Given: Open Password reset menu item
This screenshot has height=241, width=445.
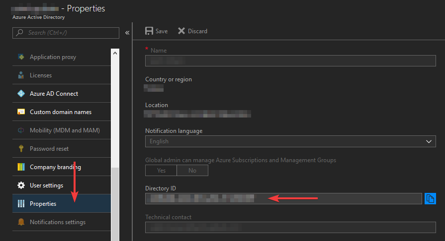Looking at the screenshot, I should (x=62, y=149).
